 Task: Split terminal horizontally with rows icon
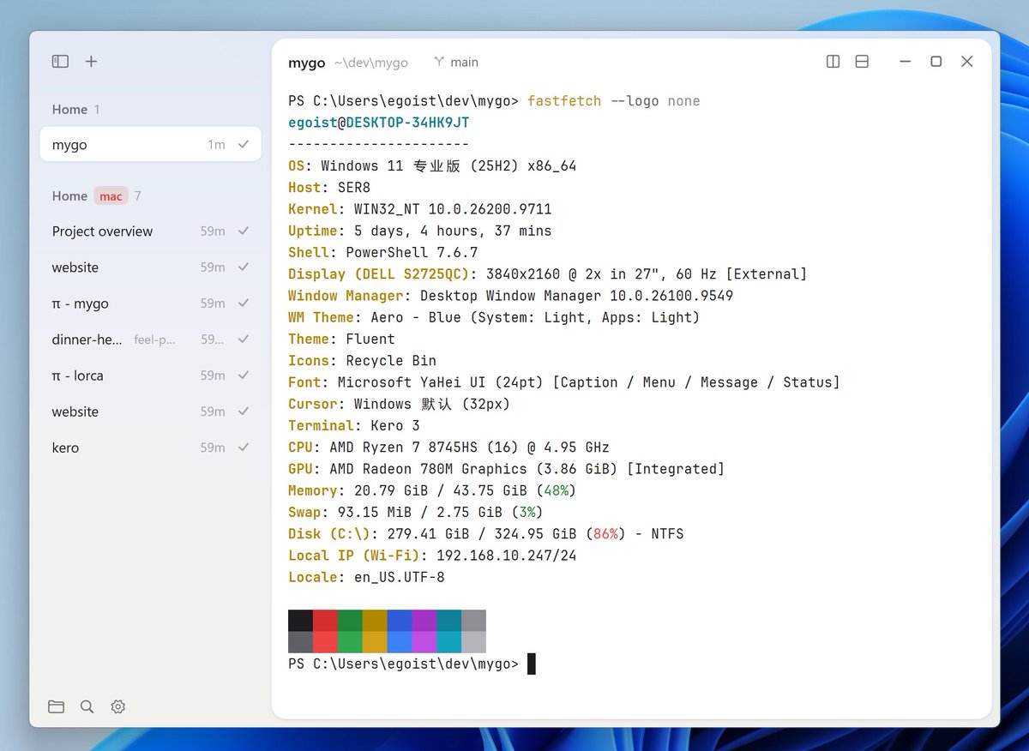pyautogui.click(x=862, y=62)
